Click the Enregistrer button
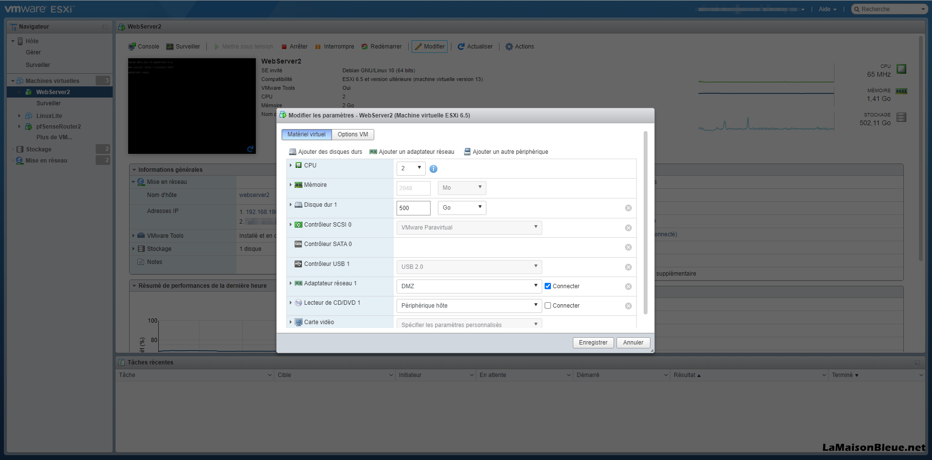The height and width of the screenshot is (460, 932). pos(593,343)
